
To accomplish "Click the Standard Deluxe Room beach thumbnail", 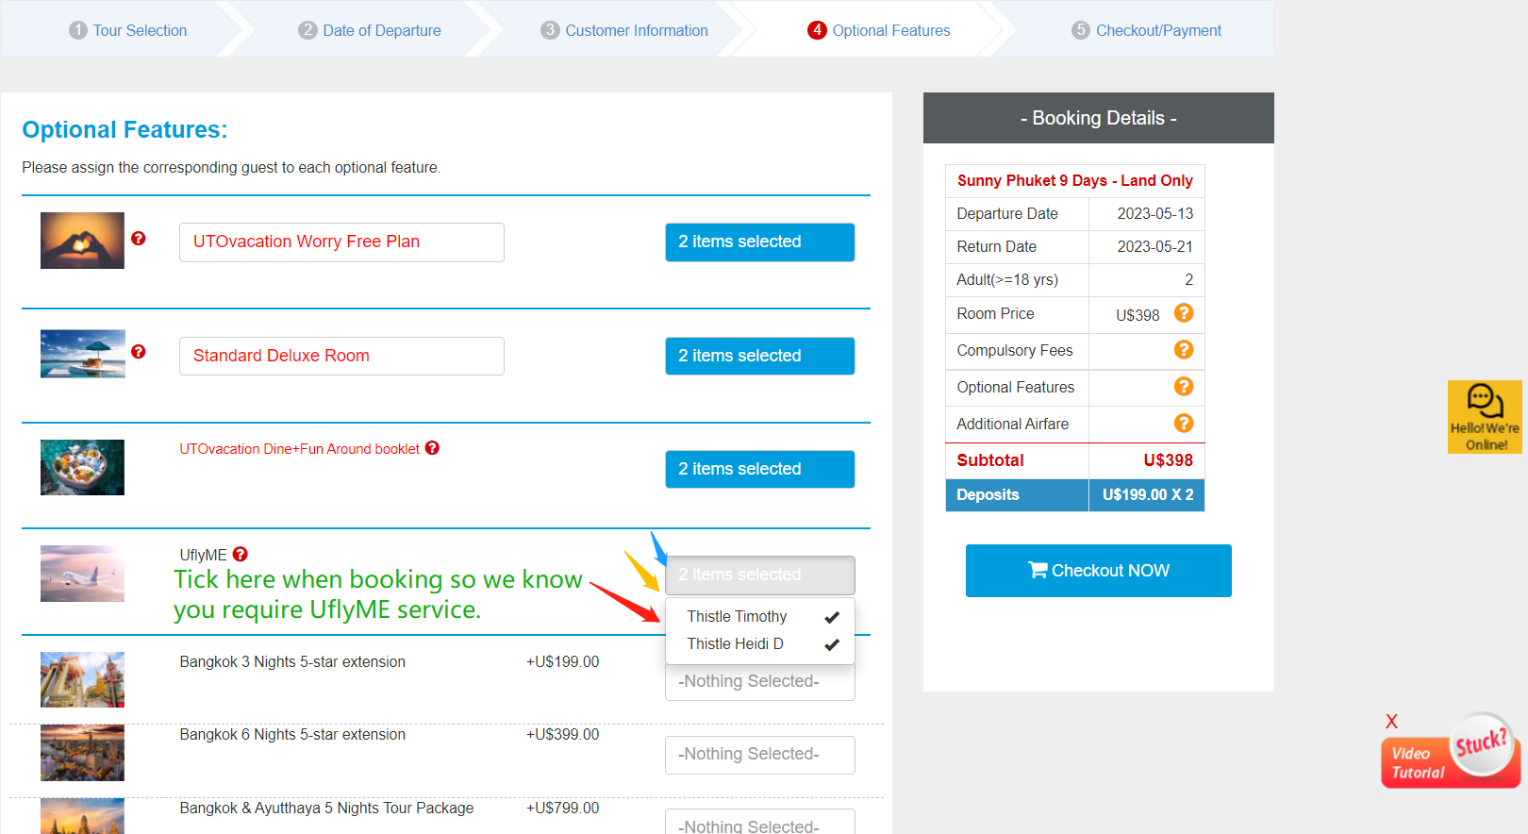I will pyautogui.click(x=82, y=354).
